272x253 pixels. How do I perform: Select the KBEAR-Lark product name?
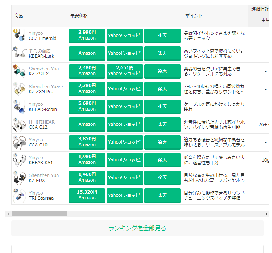pos(41,56)
